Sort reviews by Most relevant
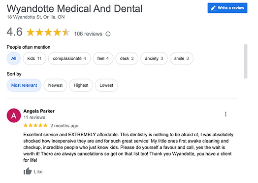The image size is (258, 183). coord(24,85)
